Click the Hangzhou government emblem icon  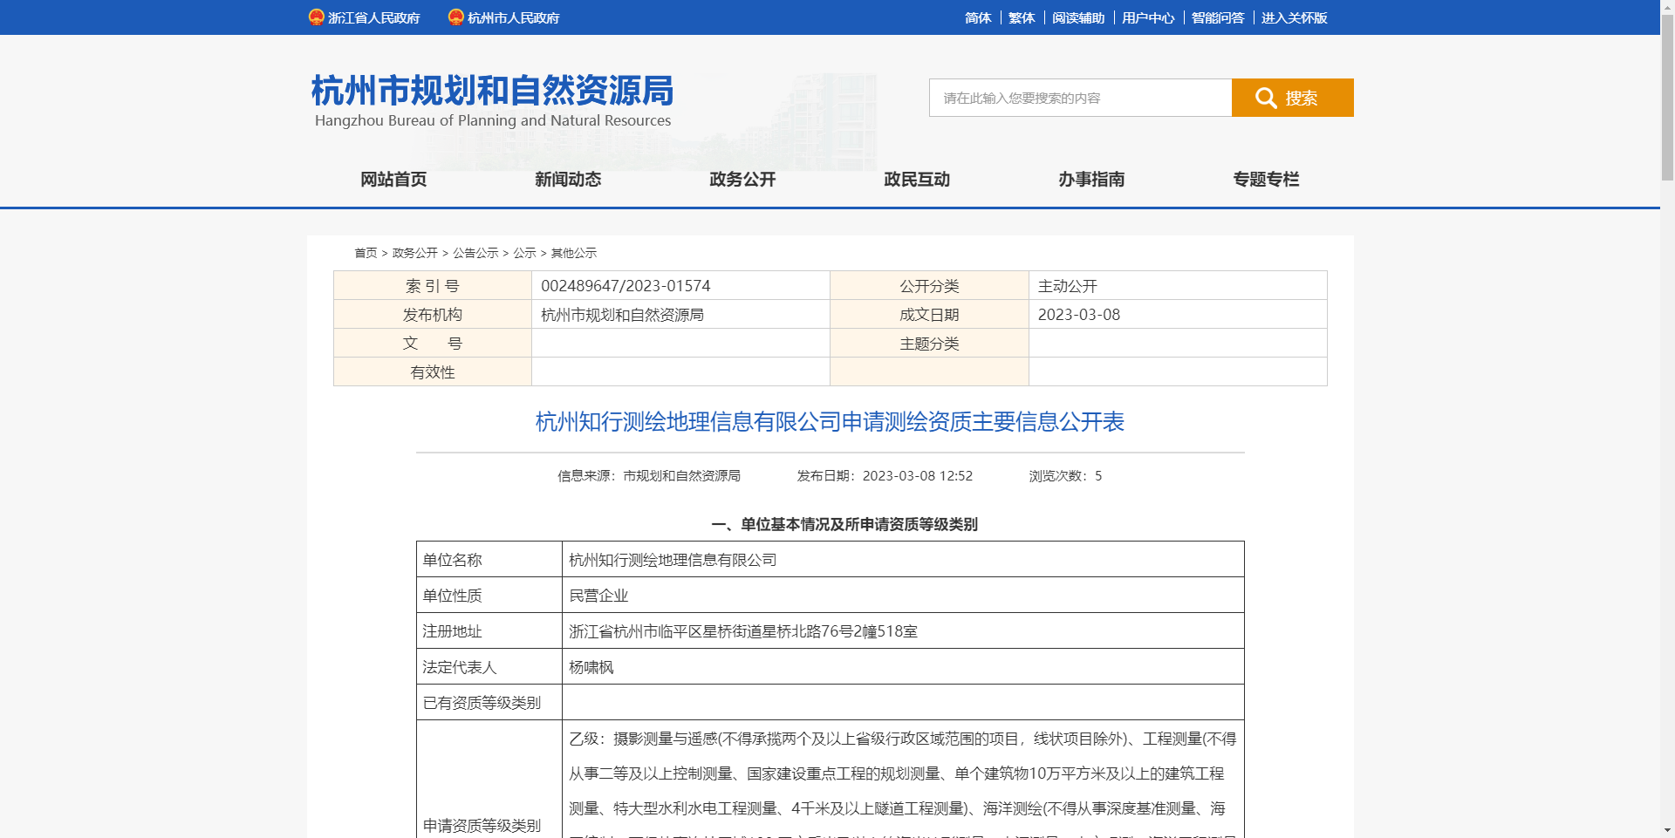(455, 17)
